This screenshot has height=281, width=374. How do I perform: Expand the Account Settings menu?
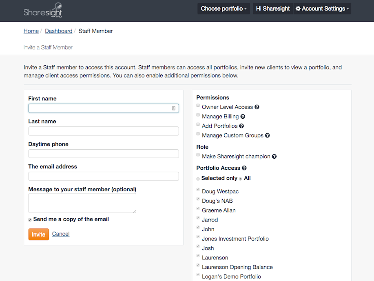tap(322, 9)
